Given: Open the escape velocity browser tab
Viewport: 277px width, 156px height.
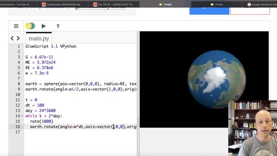Looking at the screenshot, I should [x=262, y=4].
